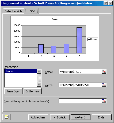Click the Hinzufügen button
Viewport: 114px width, 123px height.
pos(13,91)
